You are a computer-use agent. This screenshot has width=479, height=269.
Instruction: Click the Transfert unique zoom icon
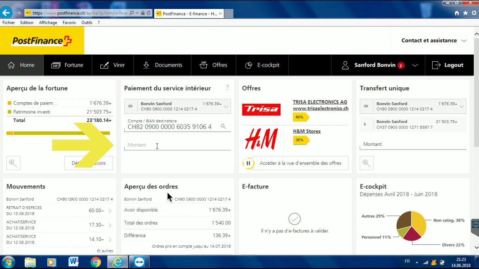[366, 163]
